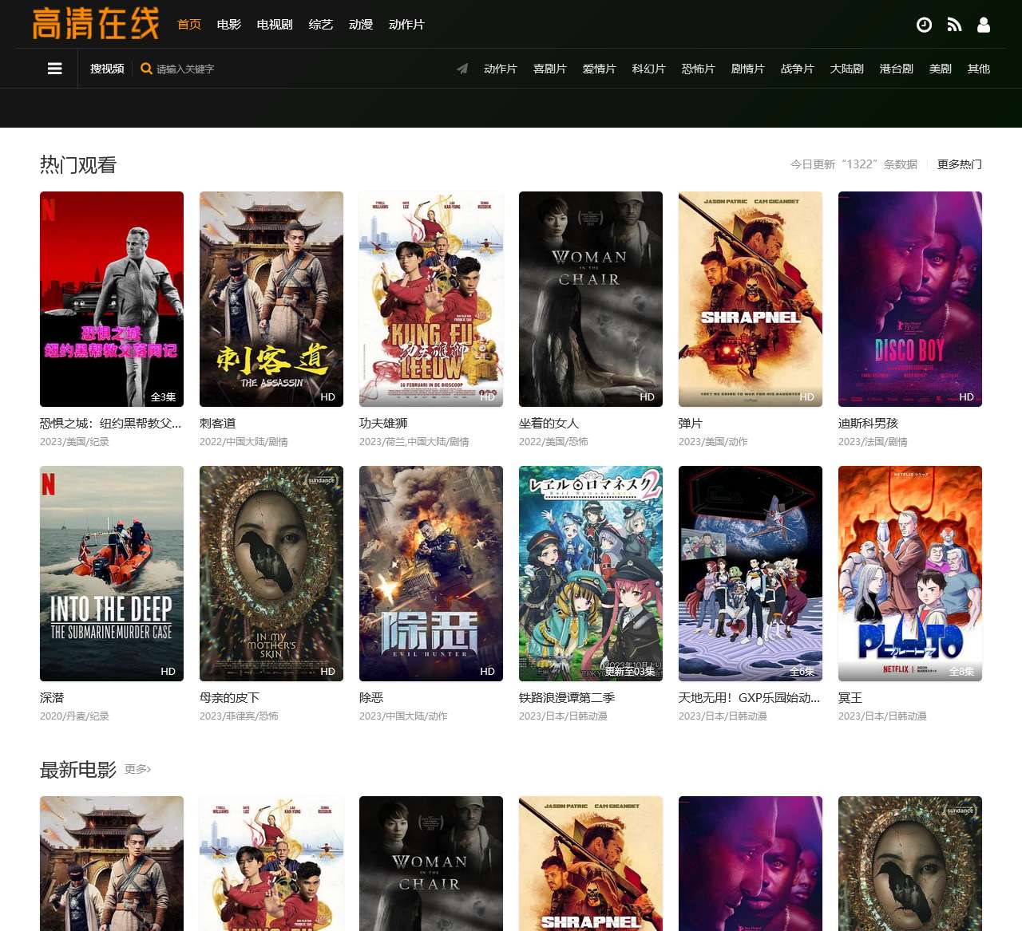Screen dimensions: 1022x931
Task: Open 铁路浪漫谭第二季 anime poster
Action: tap(591, 574)
